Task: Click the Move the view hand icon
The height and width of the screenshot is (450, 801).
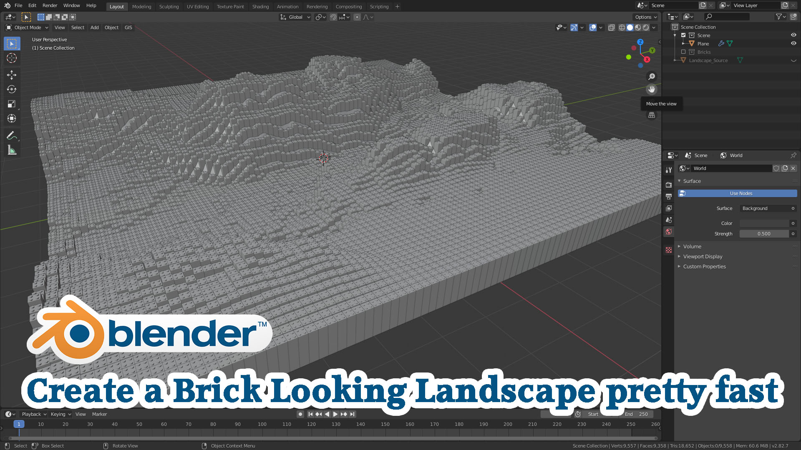Action: click(x=652, y=89)
